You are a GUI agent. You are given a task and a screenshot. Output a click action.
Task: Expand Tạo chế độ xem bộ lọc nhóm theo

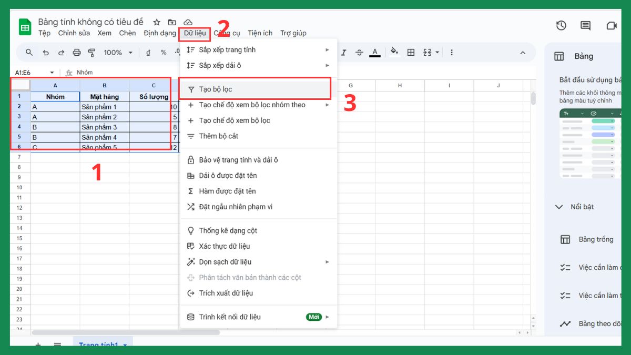[x=259, y=105]
